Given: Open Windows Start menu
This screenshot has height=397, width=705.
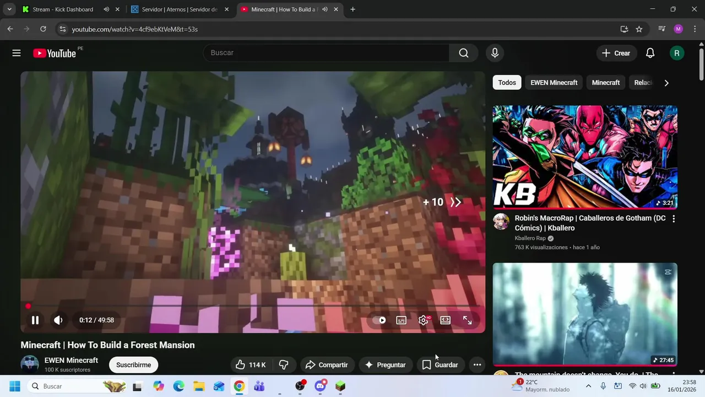Looking at the screenshot, I should click(x=15, y=386).
